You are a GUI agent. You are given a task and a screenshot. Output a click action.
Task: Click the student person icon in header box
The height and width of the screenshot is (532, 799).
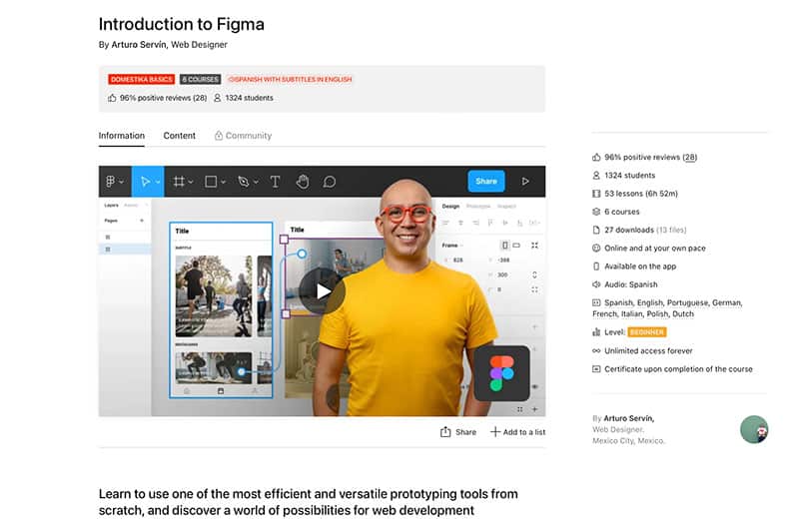point(217,98)
